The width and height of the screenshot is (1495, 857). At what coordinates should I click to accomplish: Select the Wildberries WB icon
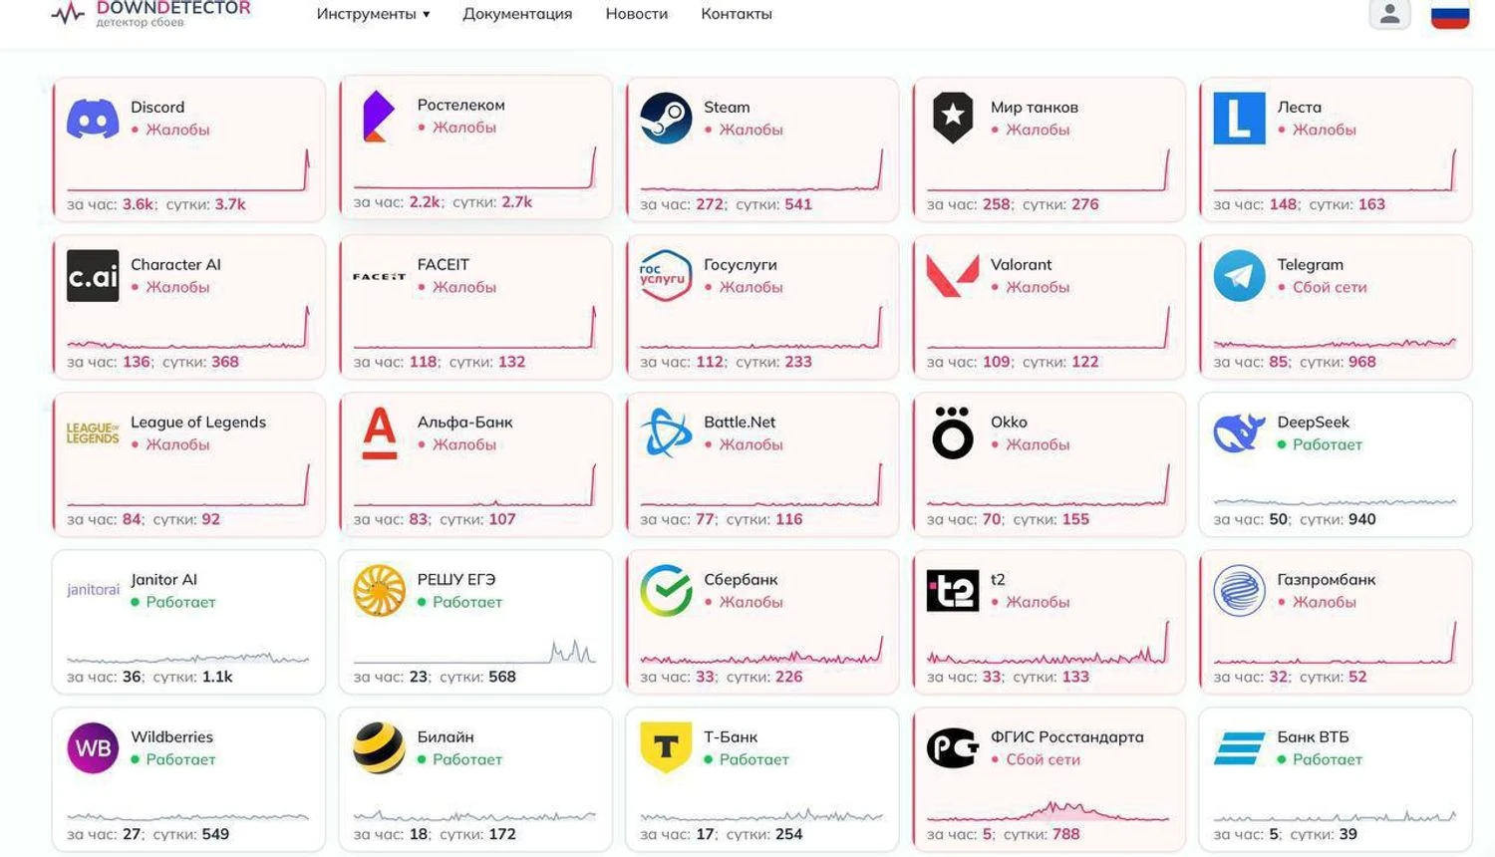[x=93, y=747]
